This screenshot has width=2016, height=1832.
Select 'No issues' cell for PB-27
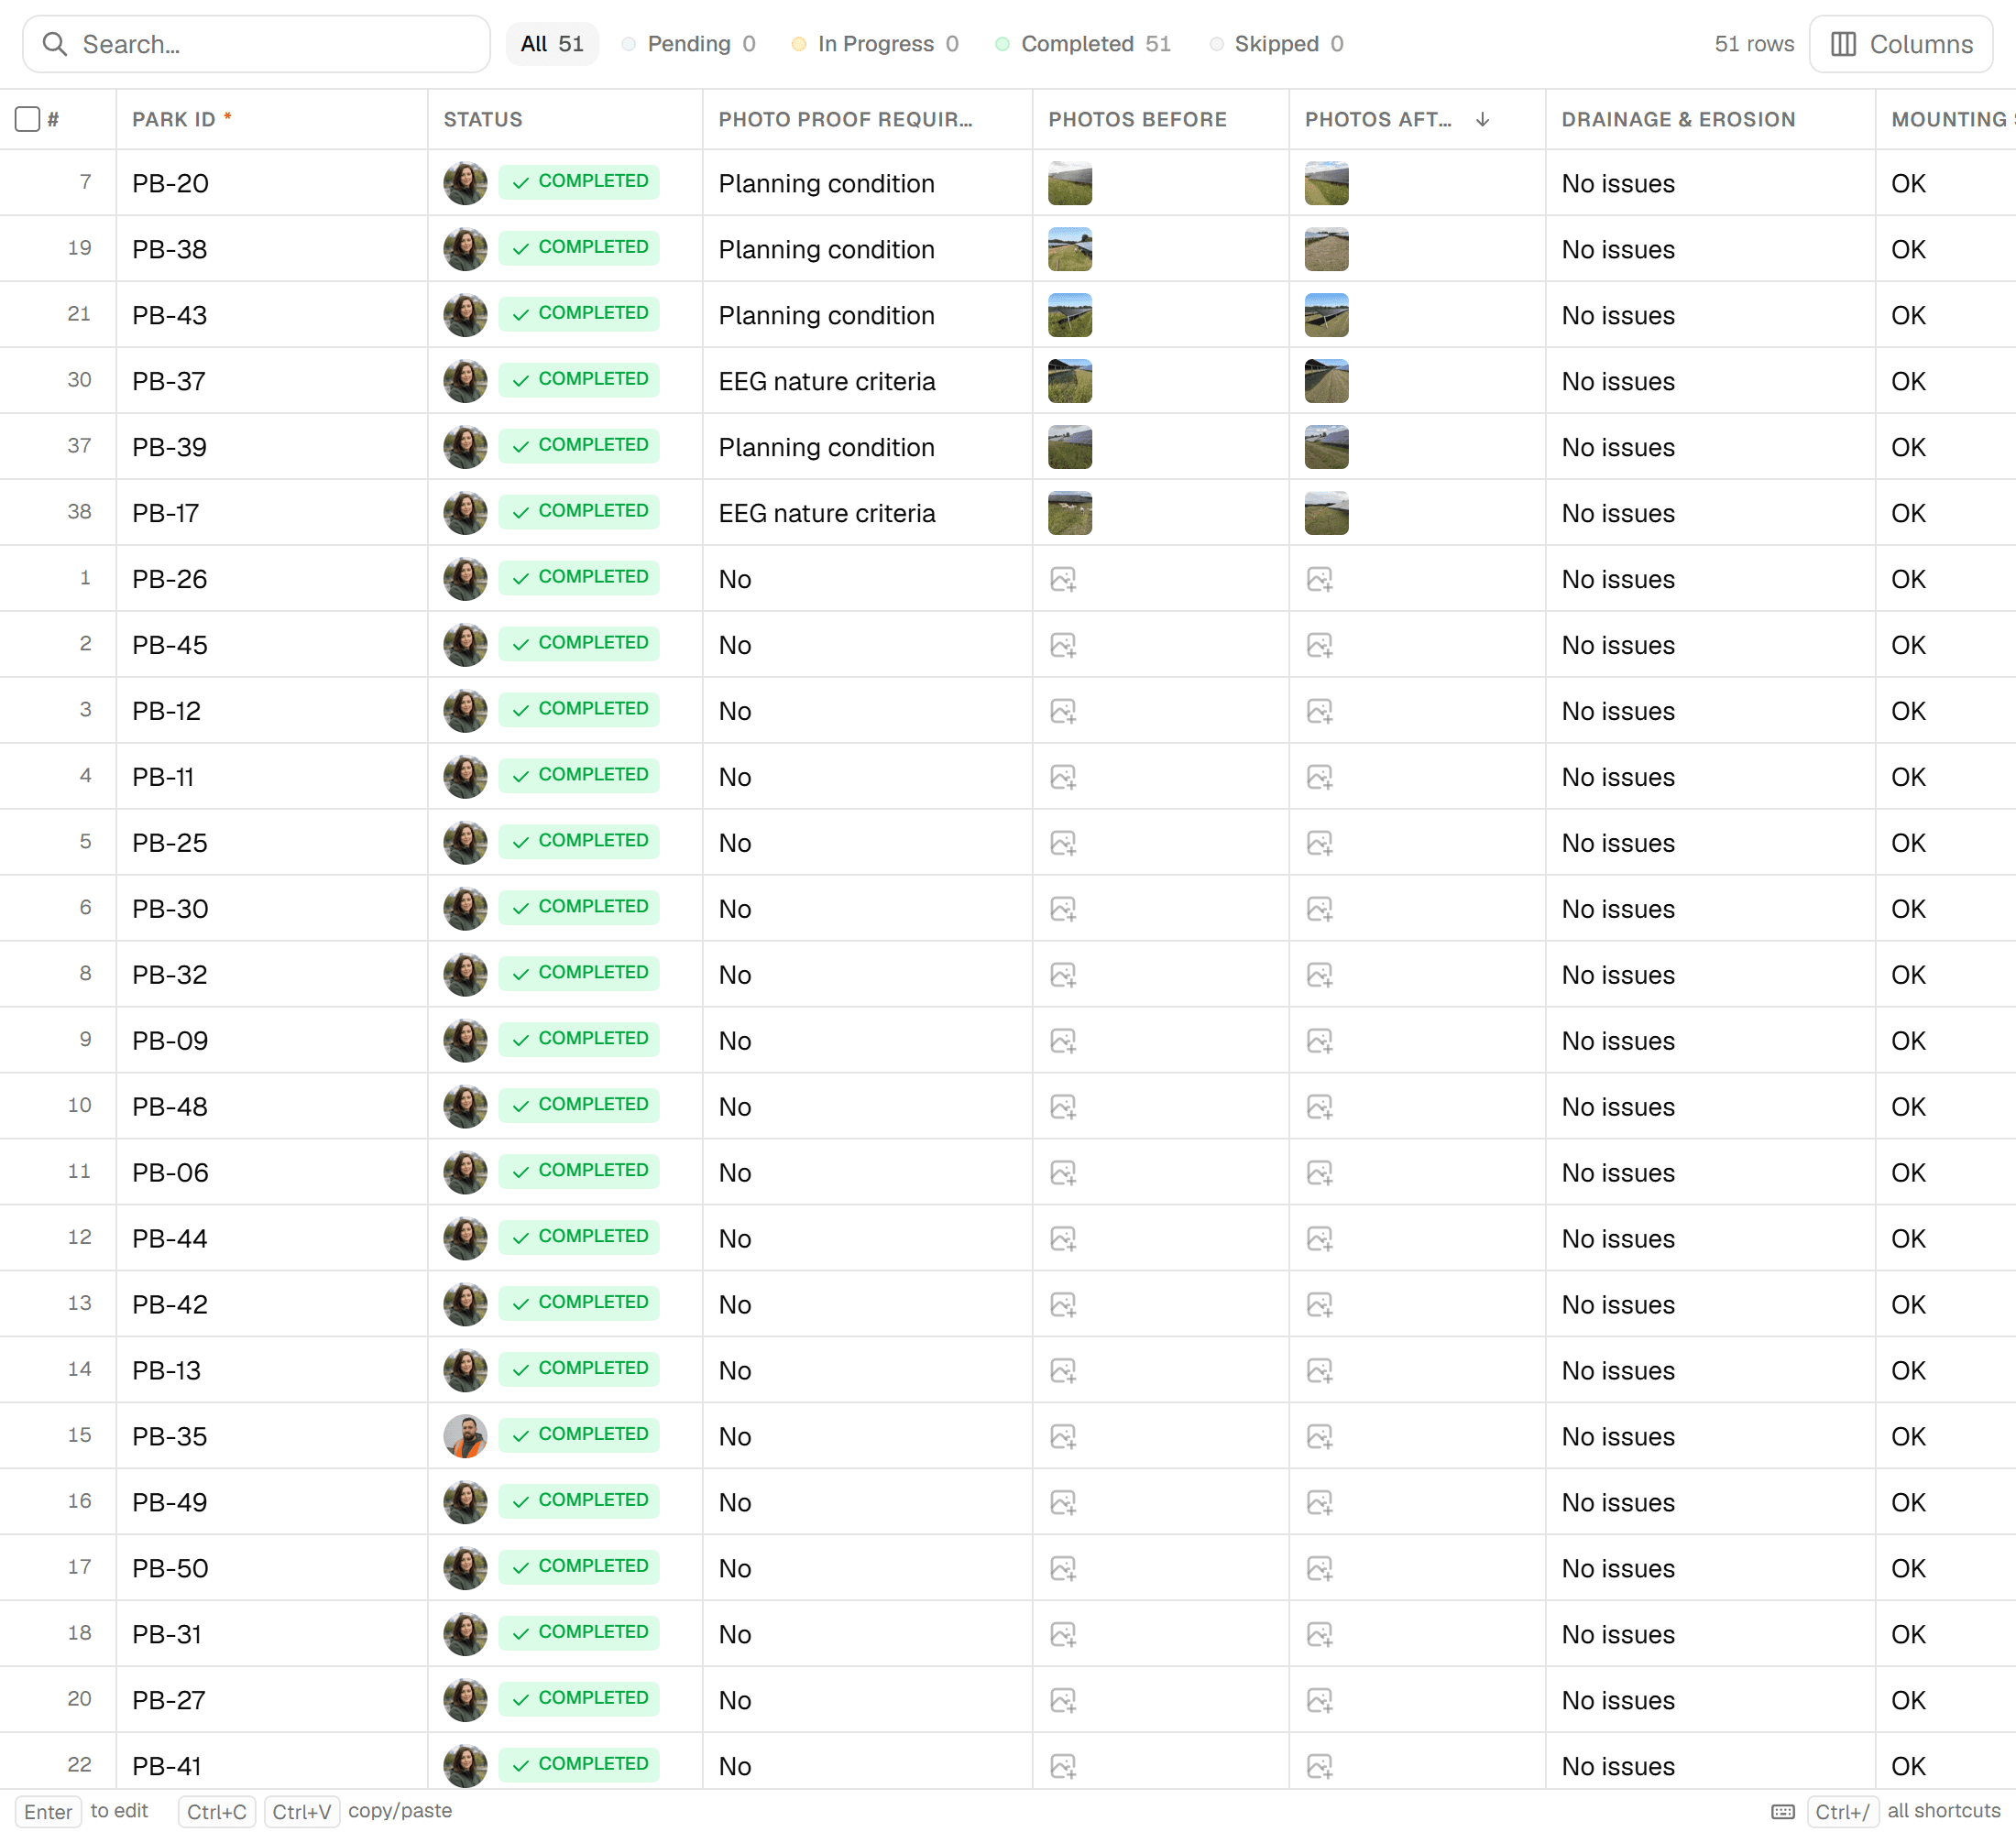[x=1710, y=1700]
